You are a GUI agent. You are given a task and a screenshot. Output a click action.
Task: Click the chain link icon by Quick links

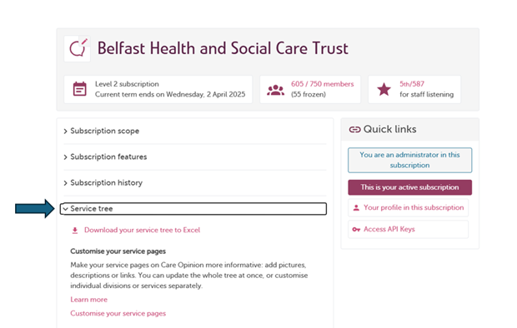click(354, 129)
